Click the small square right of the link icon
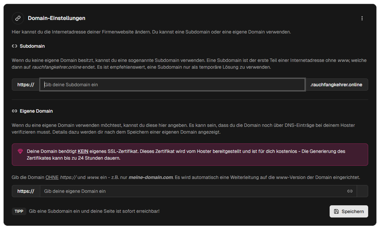Viewport: 380px width, 230px height. [362, 191]
